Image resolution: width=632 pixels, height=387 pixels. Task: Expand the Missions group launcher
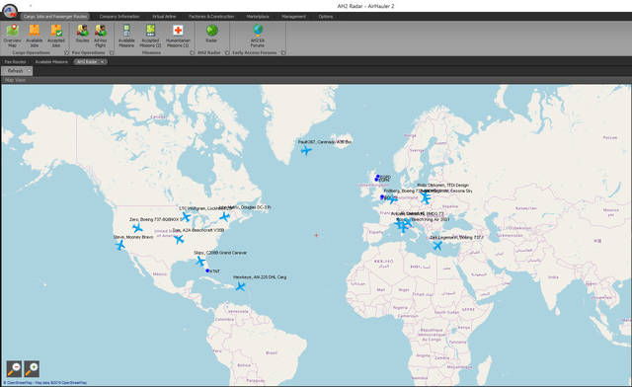point(192,52)
